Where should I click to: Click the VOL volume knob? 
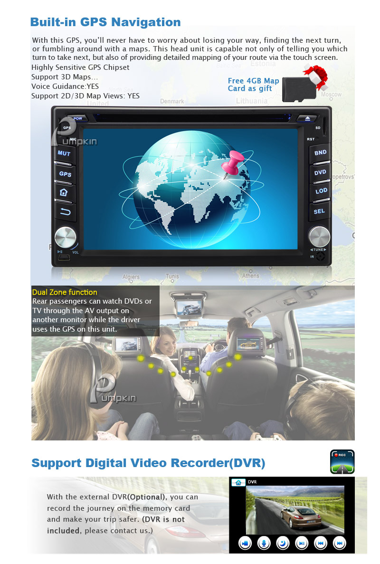[65, 237]
